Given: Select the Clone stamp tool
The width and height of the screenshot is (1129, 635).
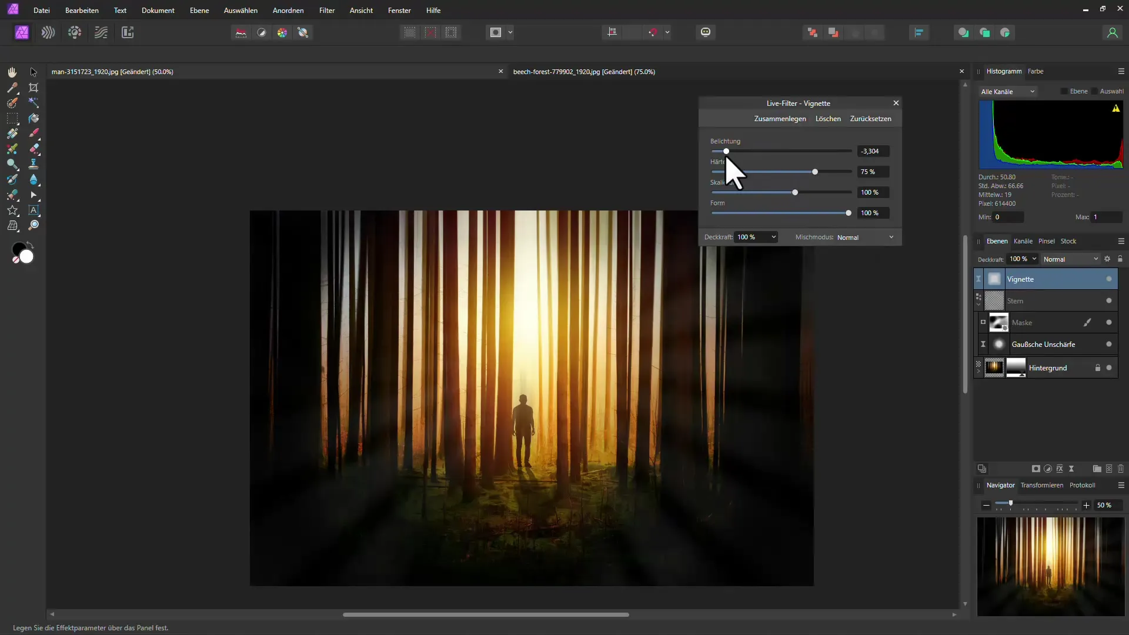Looking at the screenshot, I should pyautogui.click(x=34, y=164).
